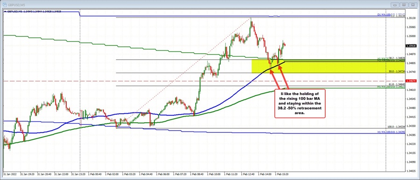Image resolution: width=420 pixels, height=180 pixels.
Task: Select the Fibonacci label 61.8 - 1.34640
Action: pyautogui.click(x=397, y=84)
